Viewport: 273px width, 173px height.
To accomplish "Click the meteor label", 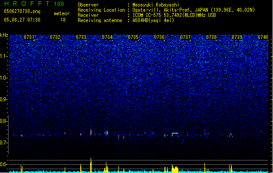I will pyautogui.click(x=62, y=13).
